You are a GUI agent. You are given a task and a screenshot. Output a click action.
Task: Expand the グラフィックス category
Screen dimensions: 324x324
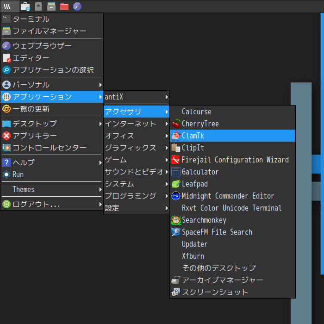click(137, 148)
